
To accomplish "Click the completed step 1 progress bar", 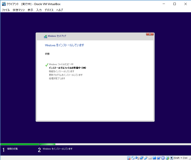I will pos(20,144).
